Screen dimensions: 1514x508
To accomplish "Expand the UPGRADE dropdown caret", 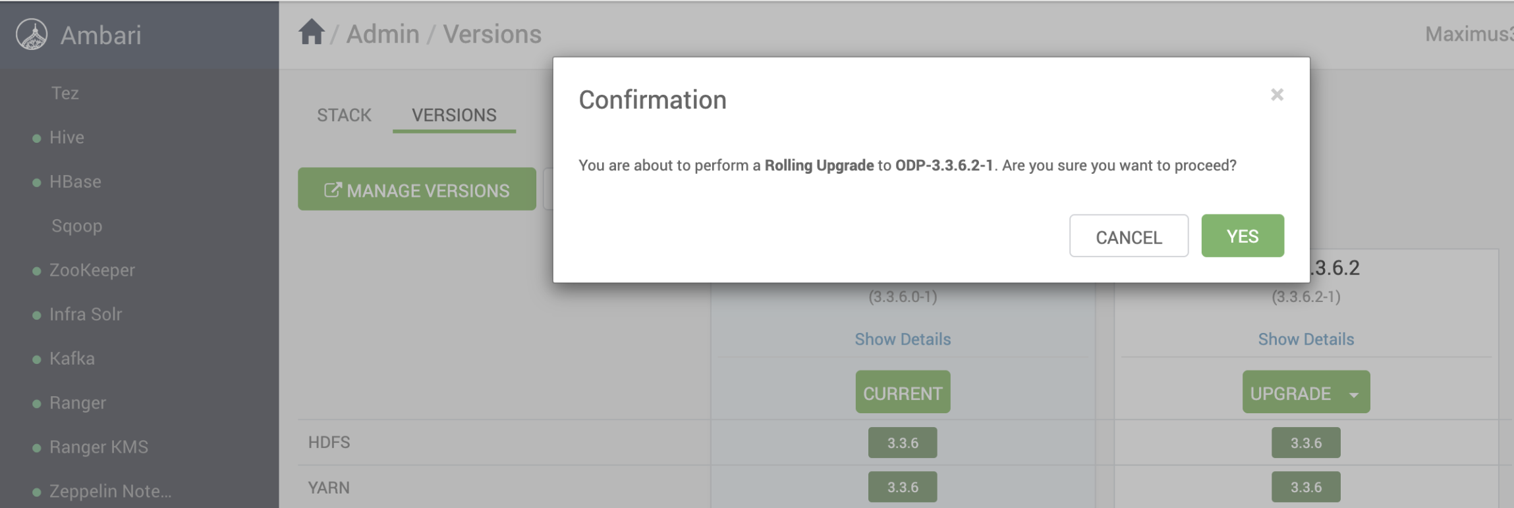I will (x=1354, y=395).
